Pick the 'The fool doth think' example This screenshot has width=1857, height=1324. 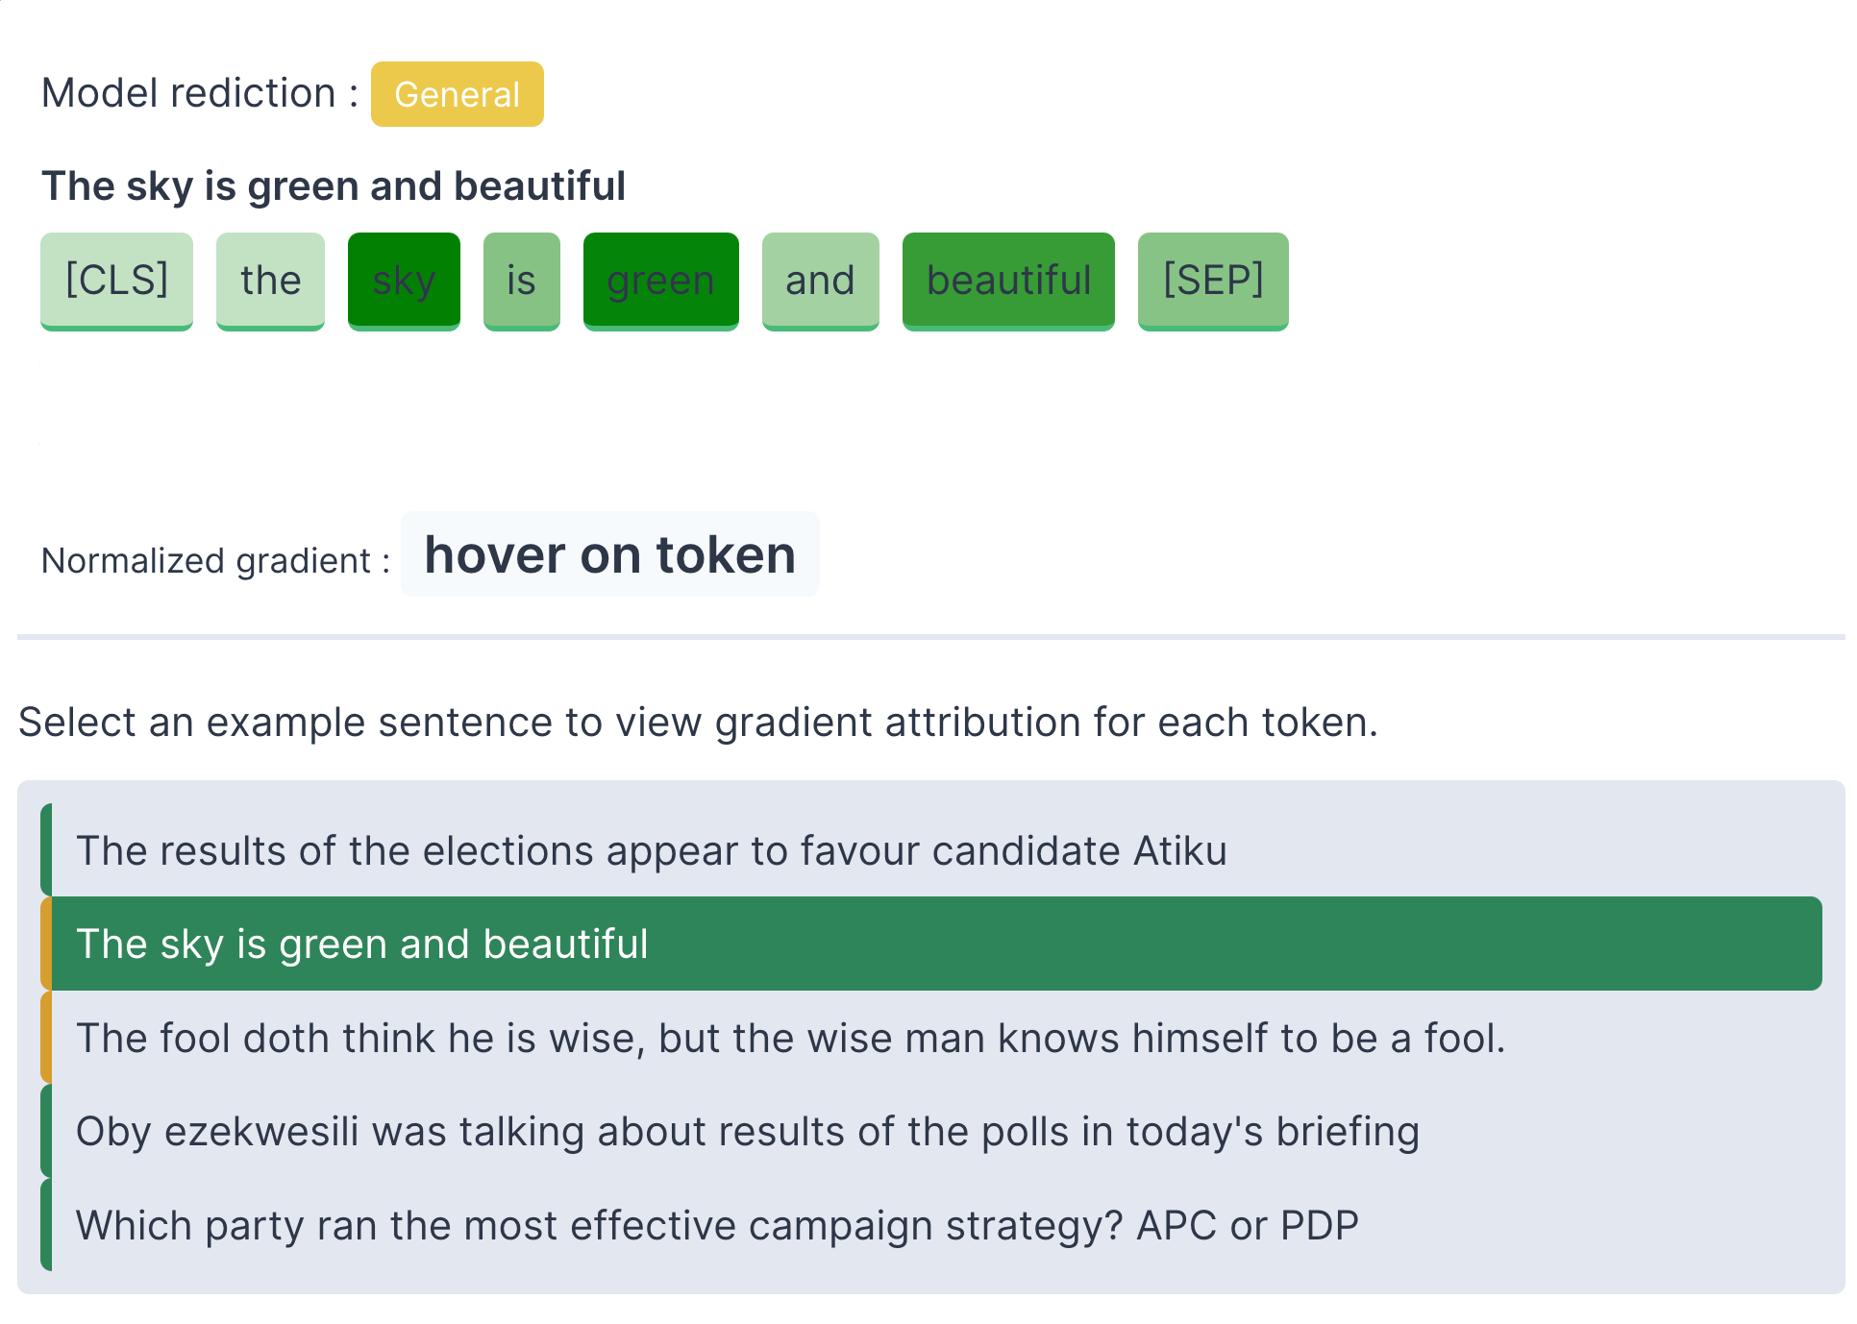tap(790, 1038)
